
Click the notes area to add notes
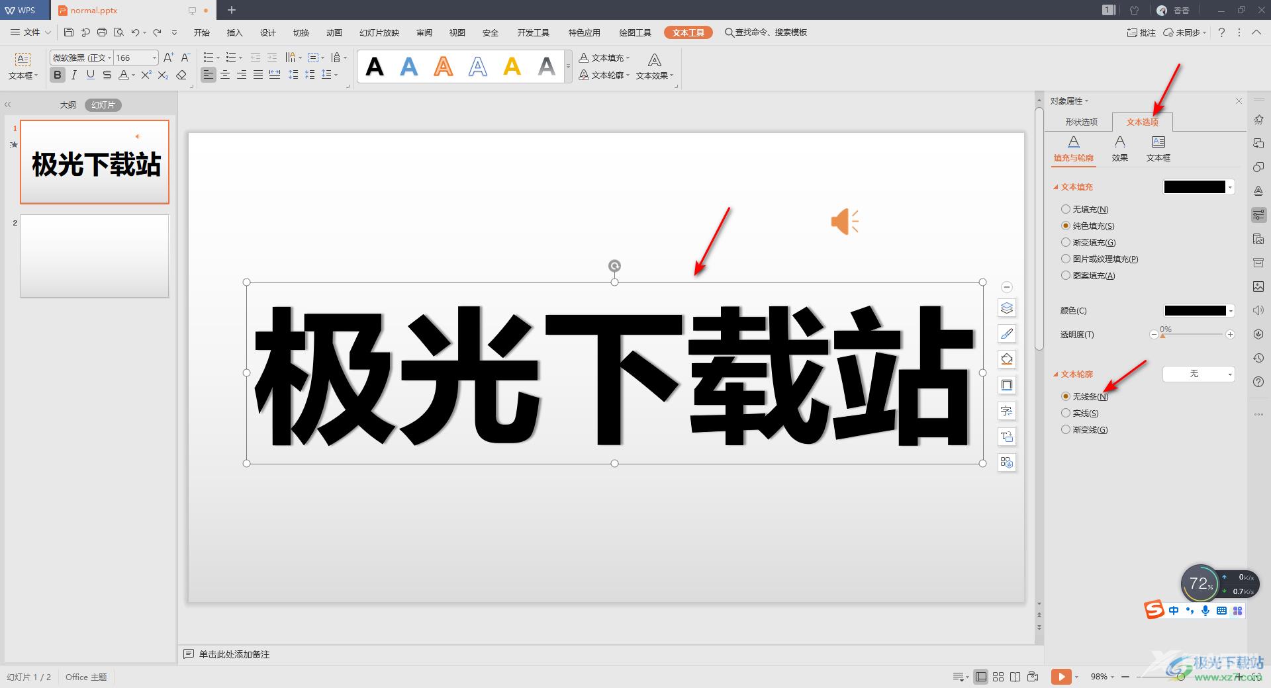tap(234, 654)
